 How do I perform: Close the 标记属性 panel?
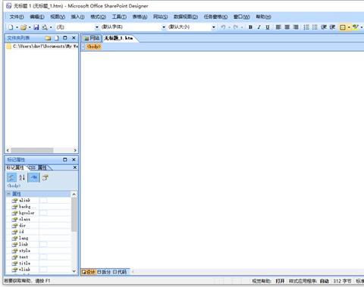[74, 160]
